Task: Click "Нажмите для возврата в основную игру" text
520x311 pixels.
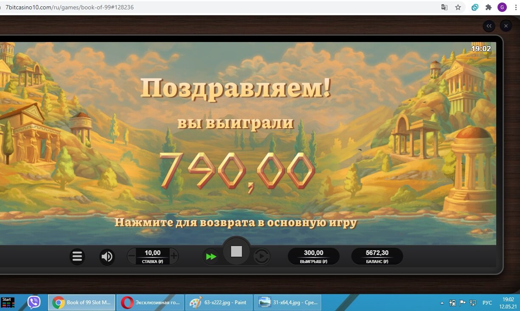Action: tap(236, 223)
